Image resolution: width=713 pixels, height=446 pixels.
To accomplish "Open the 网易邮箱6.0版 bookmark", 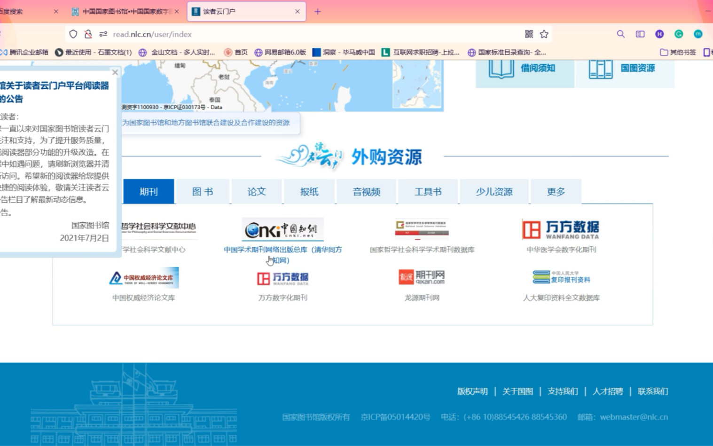I will (280, 52).
